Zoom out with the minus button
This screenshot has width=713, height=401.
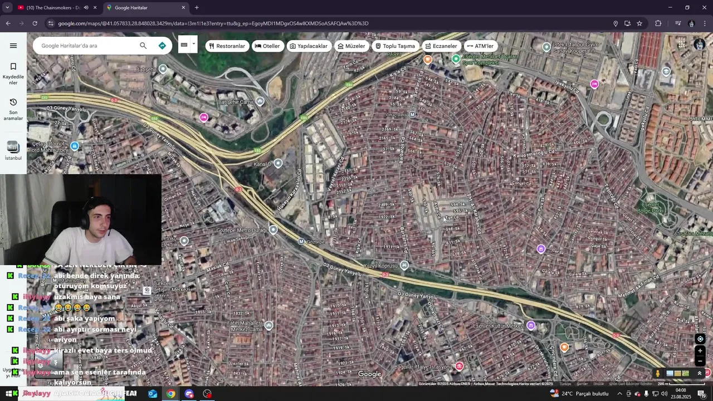click(x=700, y=361)
